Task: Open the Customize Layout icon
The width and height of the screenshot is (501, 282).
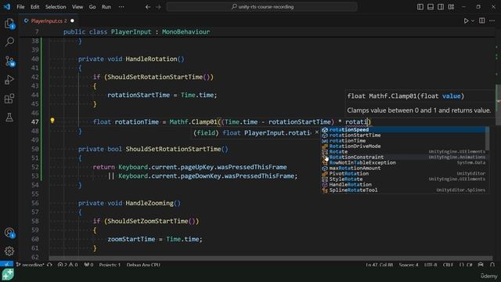Action: (451, 7)
